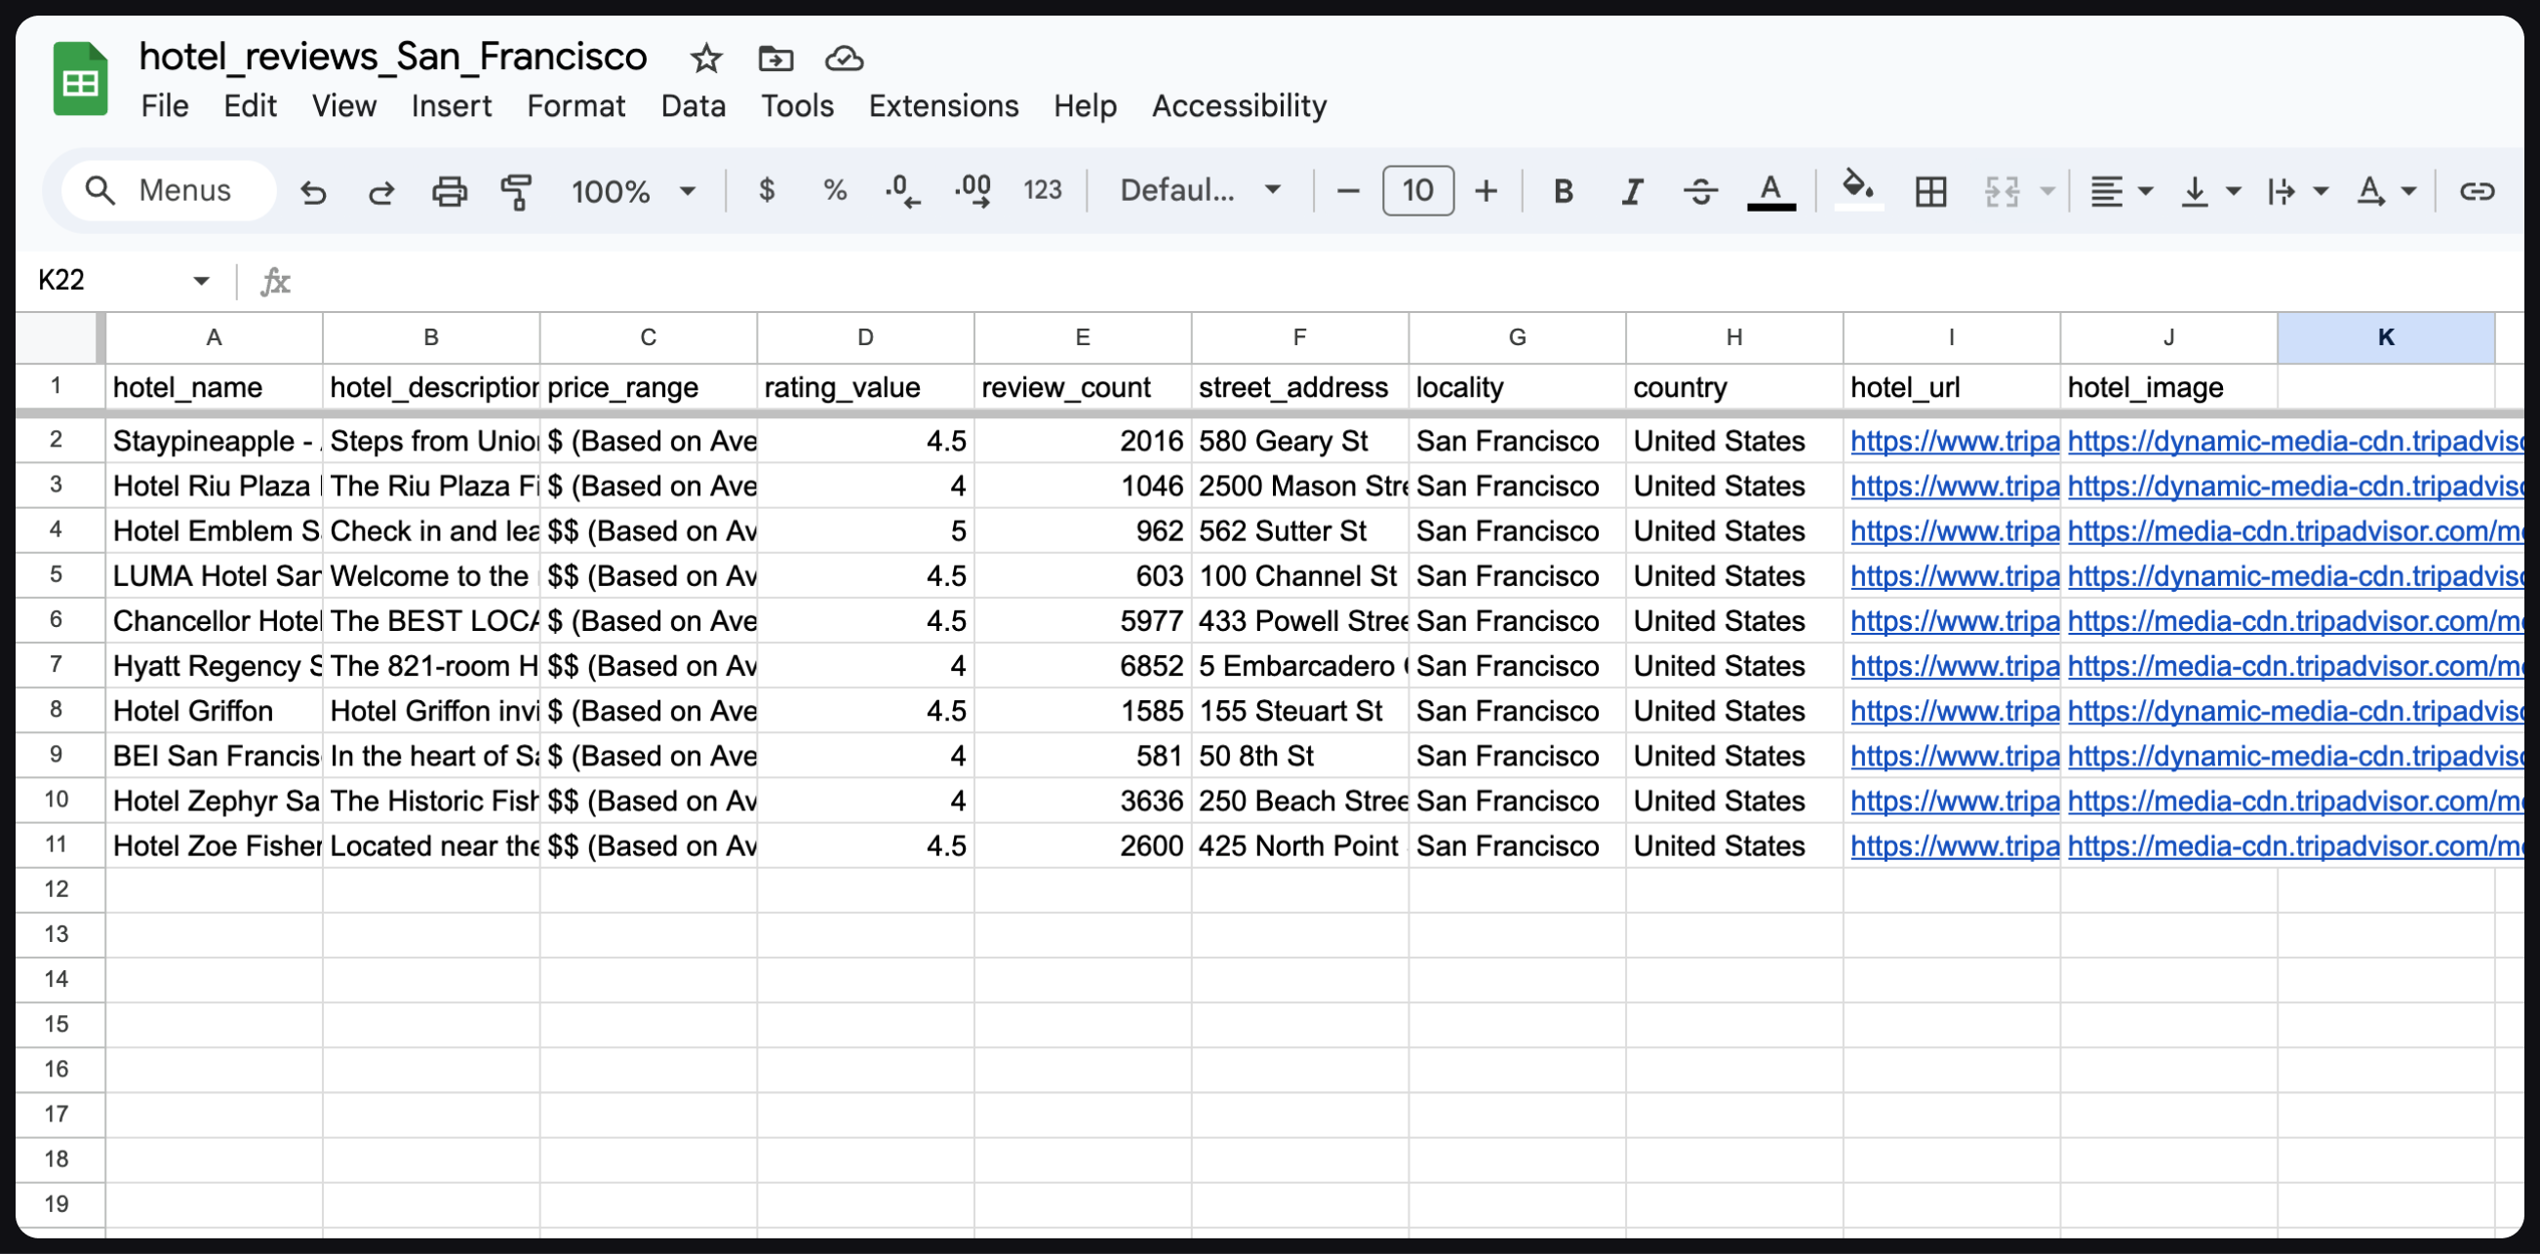This screenshot has width=2540, height=1254.
Task: Open the View menu
Action: 344,105
